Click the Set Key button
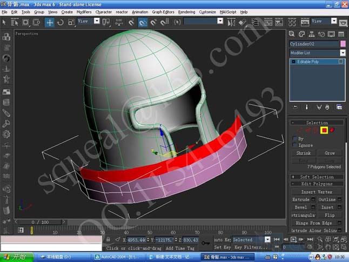The image size is (349, 262). pos(223,247)
